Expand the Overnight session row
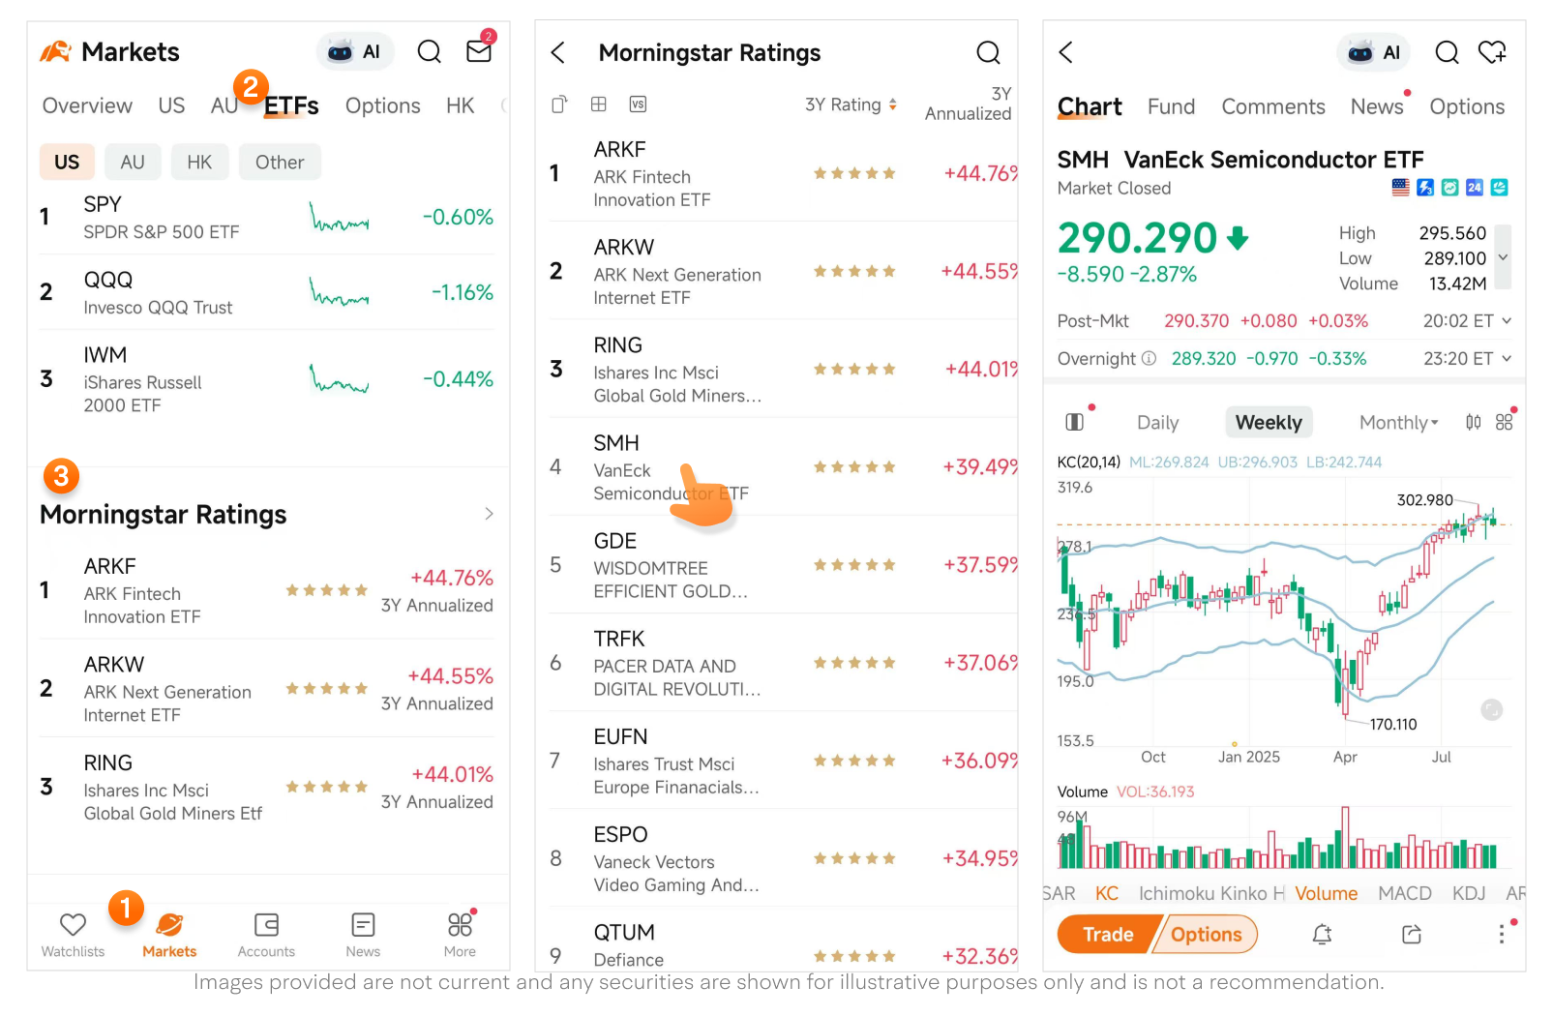 (1284, 358)
